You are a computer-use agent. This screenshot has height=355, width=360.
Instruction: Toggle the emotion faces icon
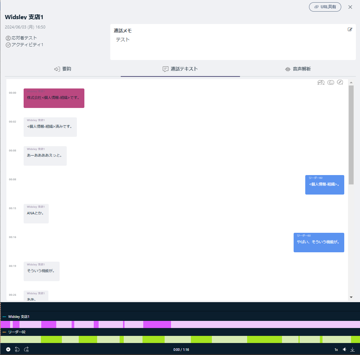click(x=330, y=82)
